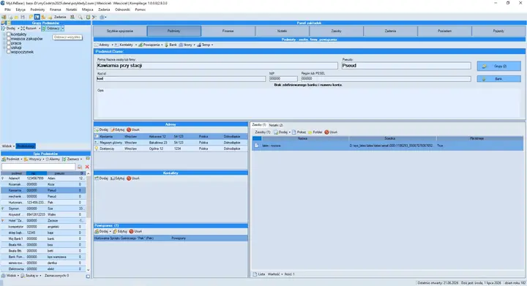
Task: Click the full company name input field
Action: (x=217, y=66)
